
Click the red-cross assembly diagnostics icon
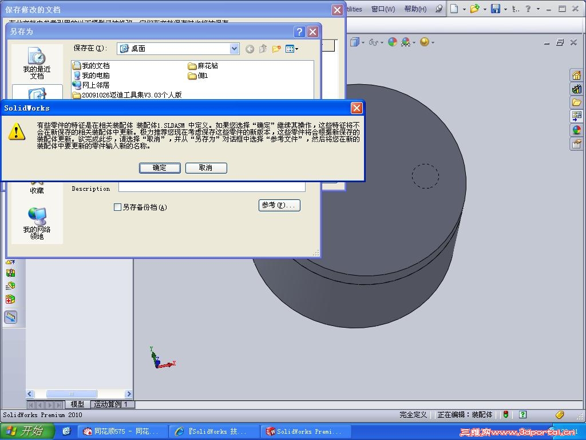pos(10,299)
